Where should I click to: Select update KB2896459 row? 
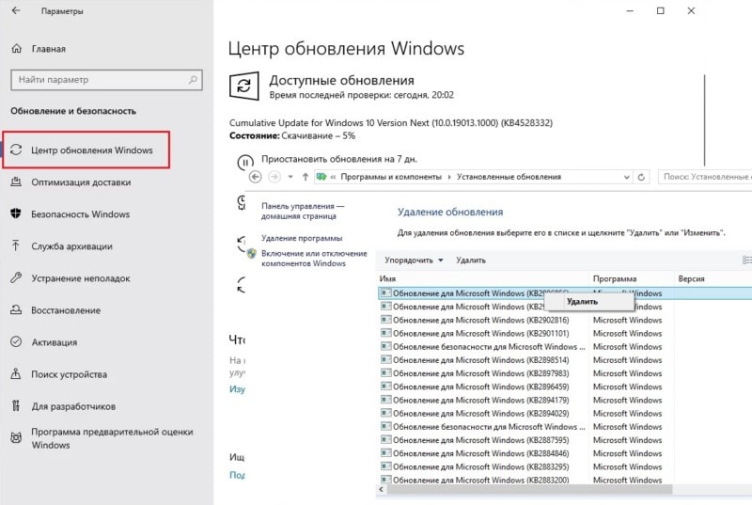pyautogui.click(x=566, y=387)
